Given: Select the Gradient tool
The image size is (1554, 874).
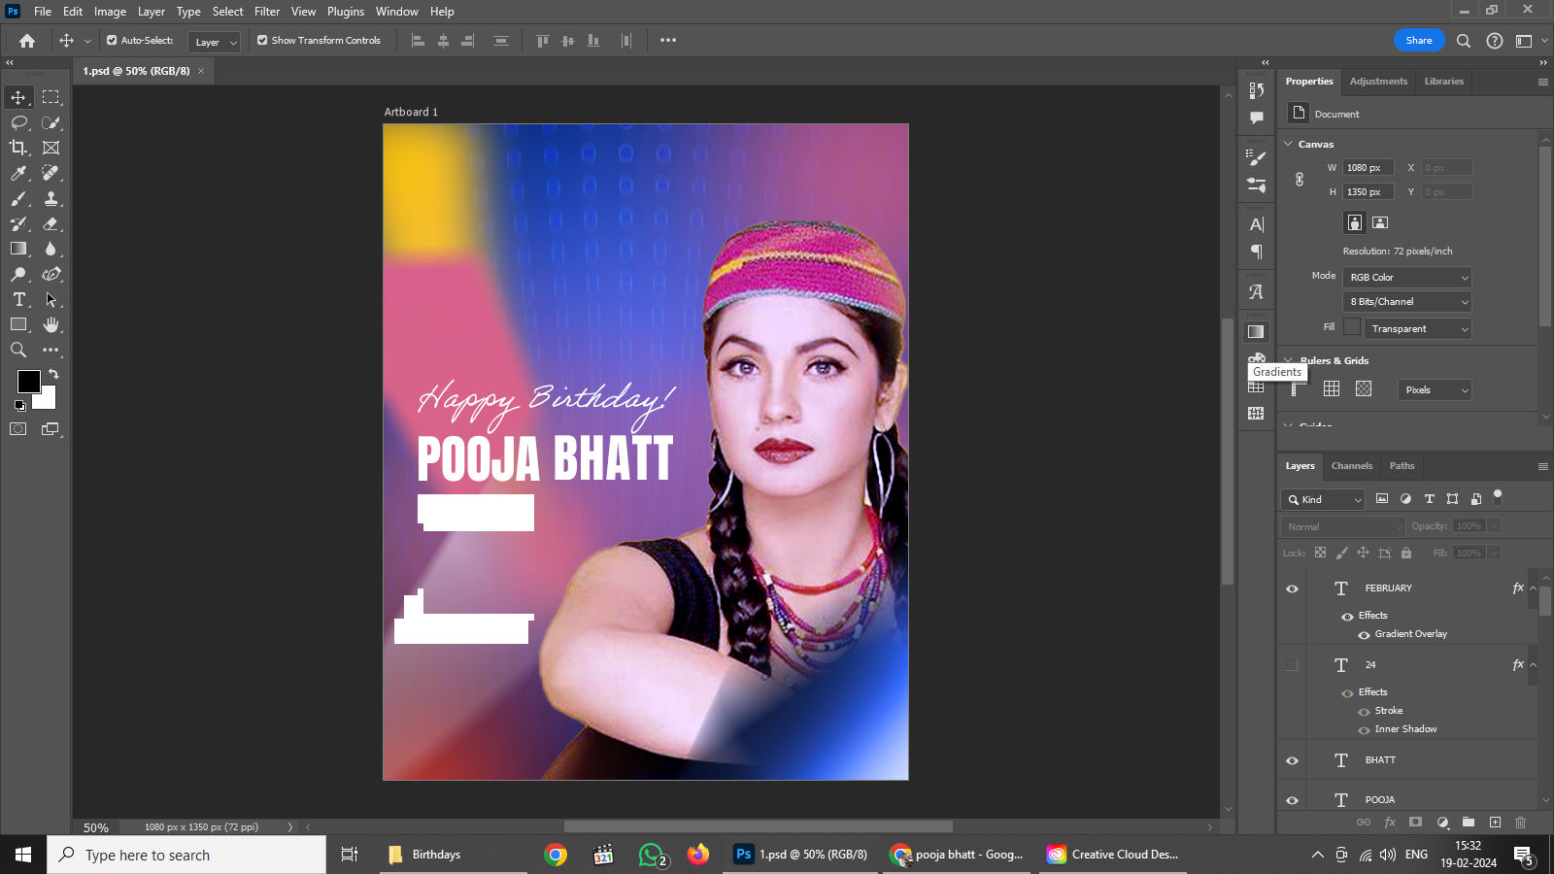Looking at the screenshot, I should click(x=18, y=249).
